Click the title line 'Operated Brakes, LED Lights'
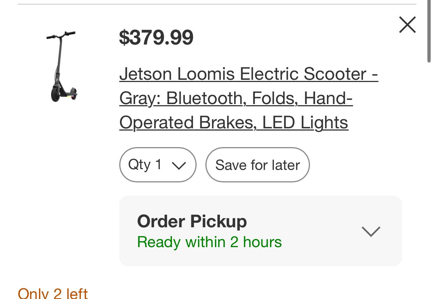Viewport: 434px width, 299px height. pos(234,123)
